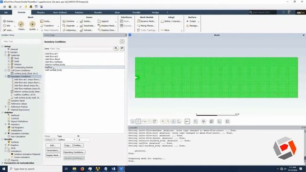The width and height of the screenshot is (306, 172).
Task: Click the Replace Mesh icon
Action: tap(99, 25)
